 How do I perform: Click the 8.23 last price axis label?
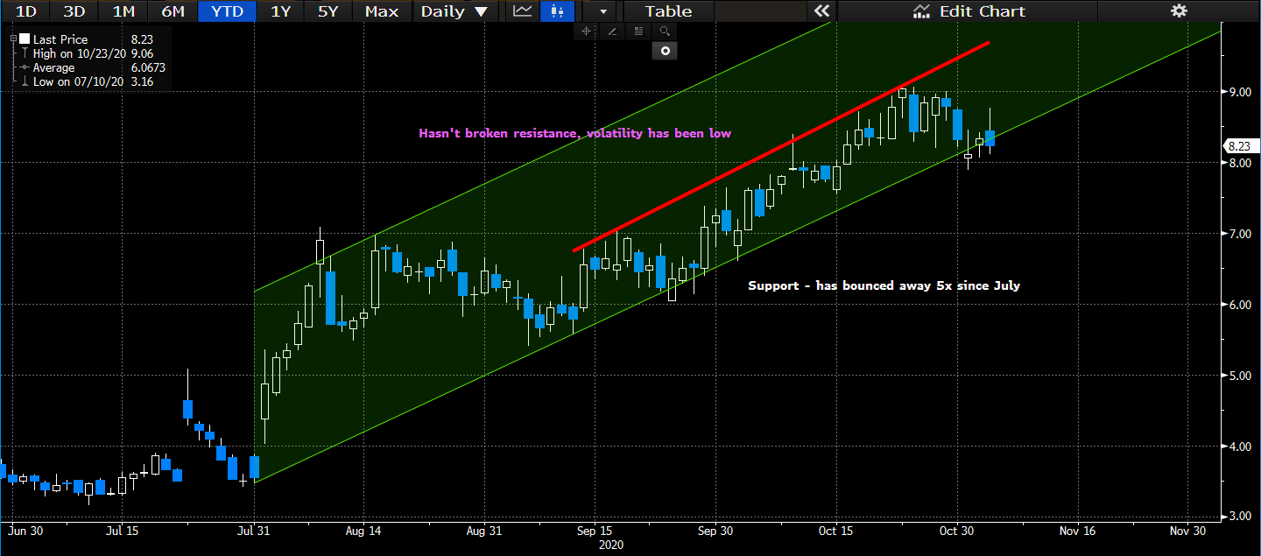click(x=1239, y=146)
